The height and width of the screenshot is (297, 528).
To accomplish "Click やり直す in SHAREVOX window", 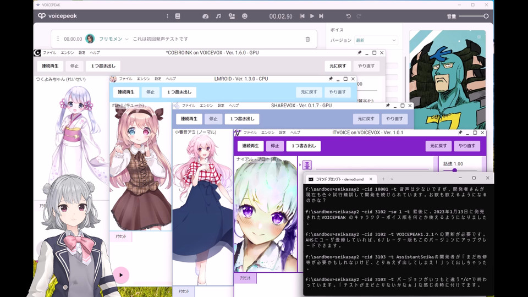I will pyautogui.click(x=395, y=119).
